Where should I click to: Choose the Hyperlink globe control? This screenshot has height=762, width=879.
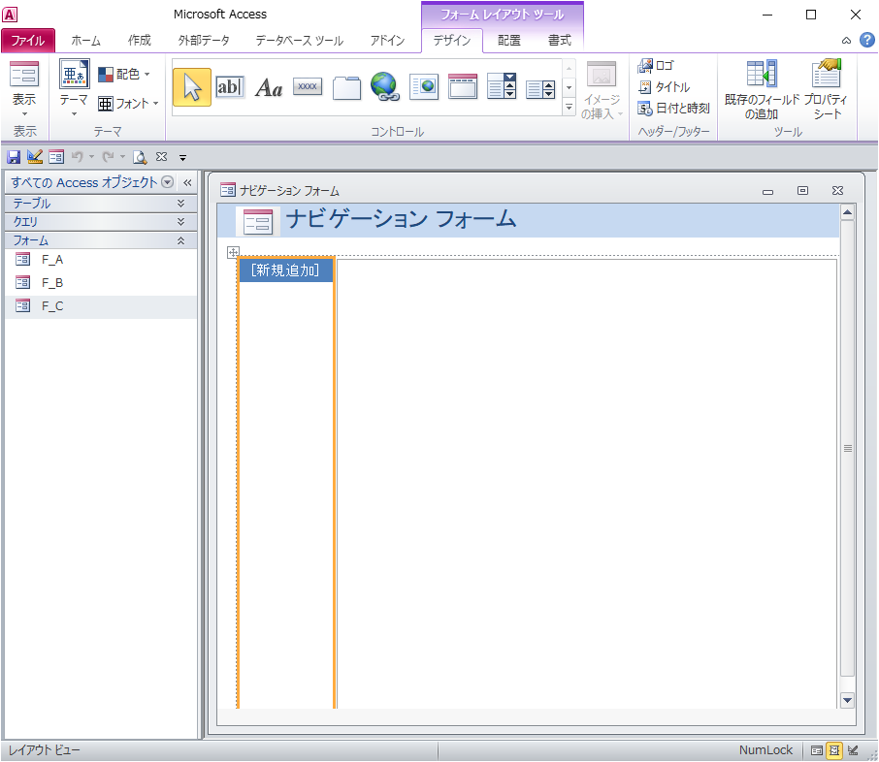coord(385,87)
